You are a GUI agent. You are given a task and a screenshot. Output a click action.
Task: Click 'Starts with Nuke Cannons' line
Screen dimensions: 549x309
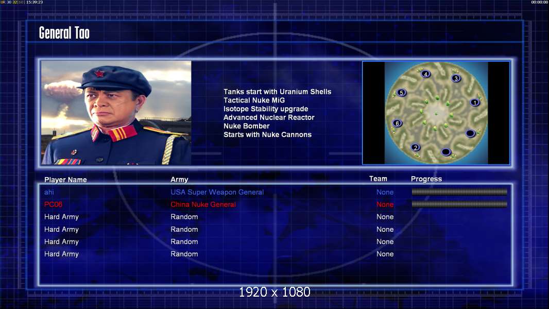[267, 135]
